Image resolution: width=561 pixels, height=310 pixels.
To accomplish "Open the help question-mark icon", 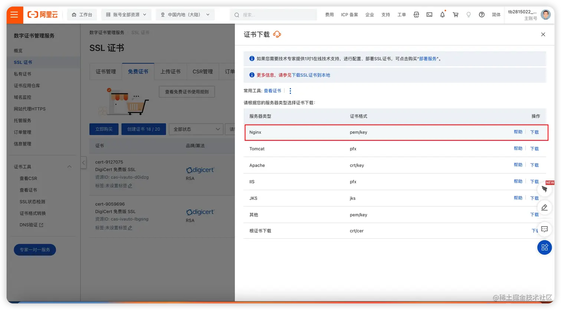I will pos(482,15).
